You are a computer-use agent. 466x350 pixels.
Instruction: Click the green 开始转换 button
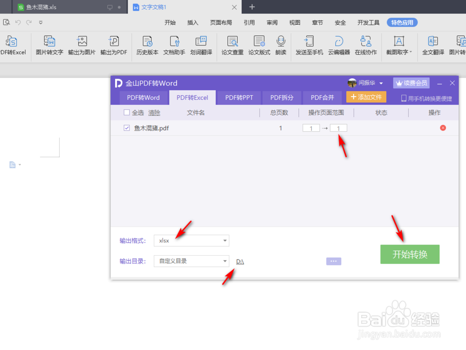coord(410,254)
